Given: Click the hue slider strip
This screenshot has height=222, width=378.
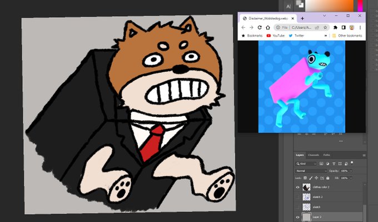Looking at the screenshot, I should coord(360,6).
